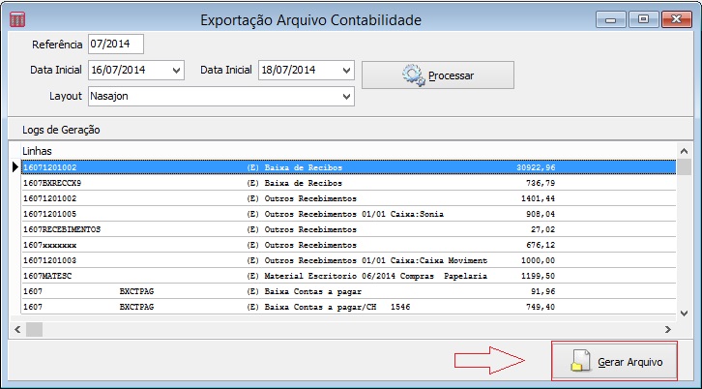Select row 16071201003 Caixa:Caixa Moviment
Screen dimensions: 702x389
pyautogui.click(x=348, y=260)
